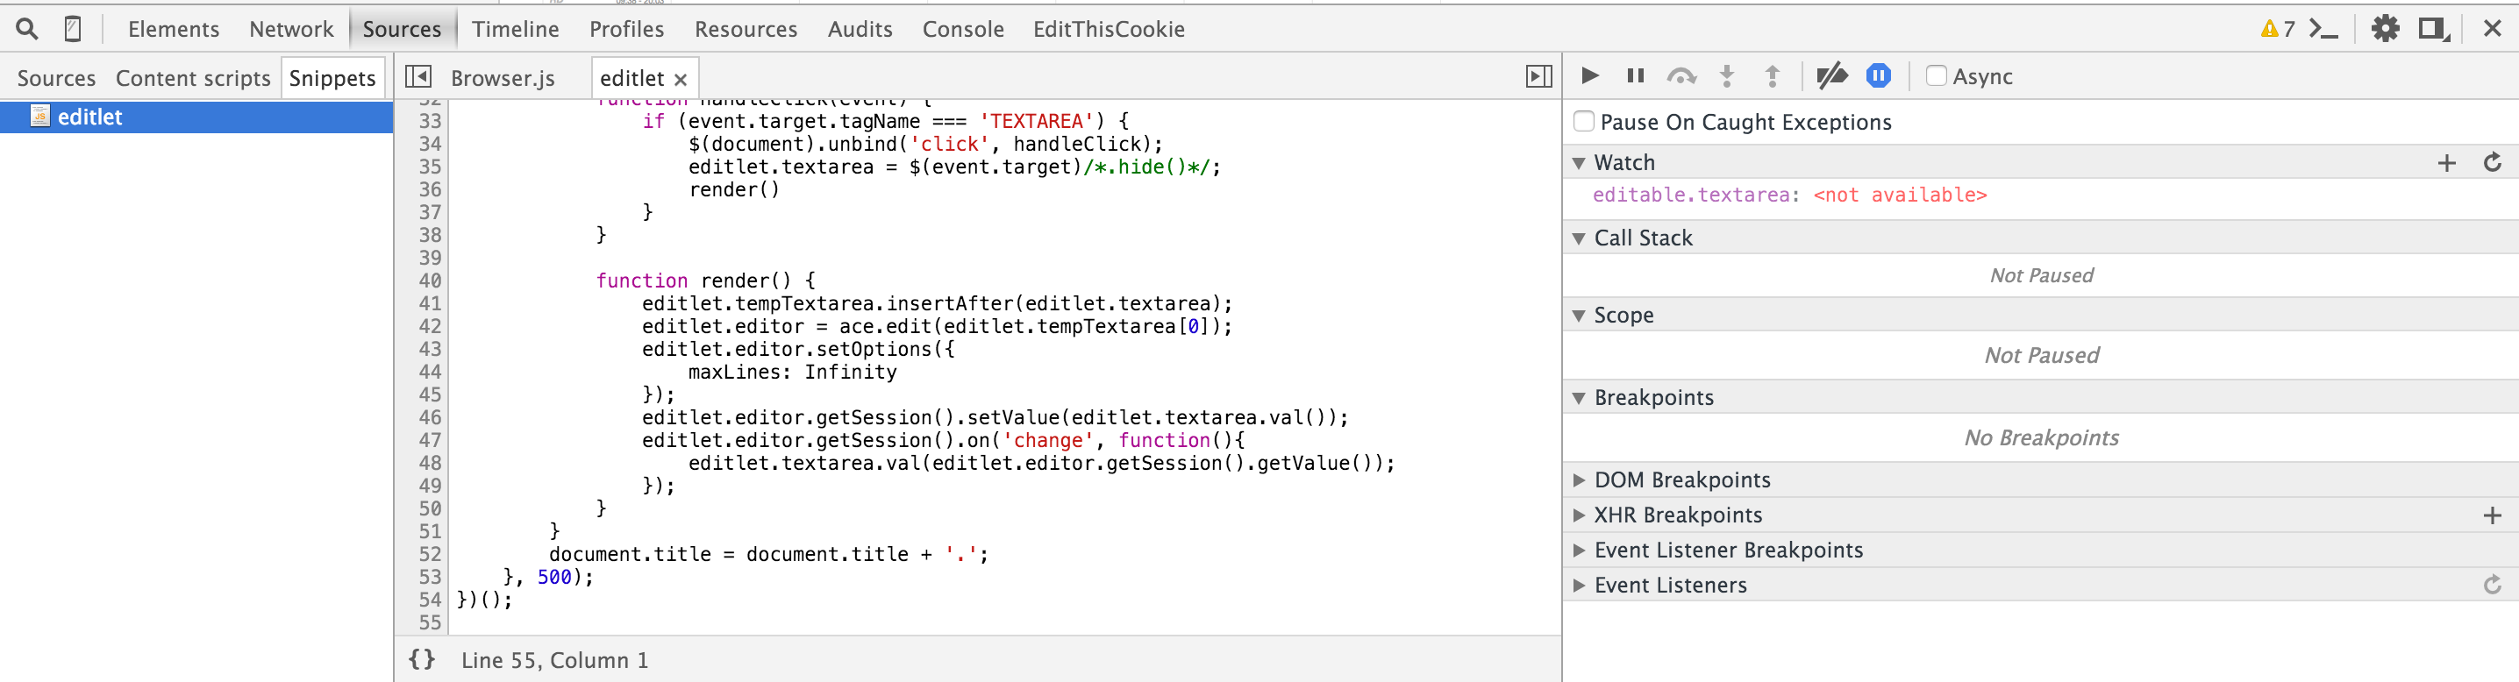Show Content scripts navigator tab
2519x682 pixels.
coord(193,78)
